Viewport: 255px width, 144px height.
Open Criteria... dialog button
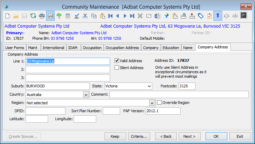(139, 136)
